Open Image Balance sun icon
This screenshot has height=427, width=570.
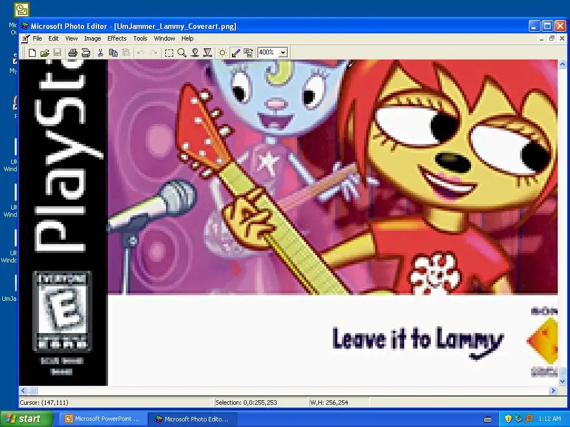click(x=223, y=53)
